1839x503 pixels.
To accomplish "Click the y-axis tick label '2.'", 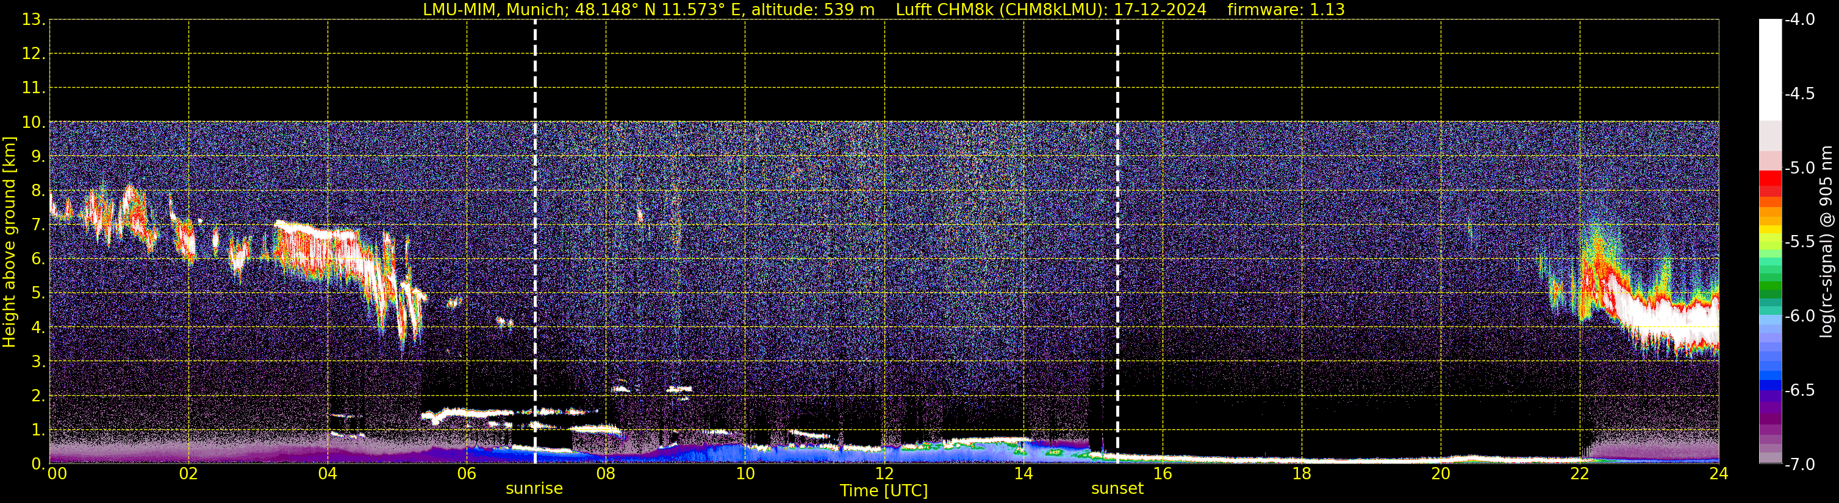I will pyautogui.click(x=38, y=396).
